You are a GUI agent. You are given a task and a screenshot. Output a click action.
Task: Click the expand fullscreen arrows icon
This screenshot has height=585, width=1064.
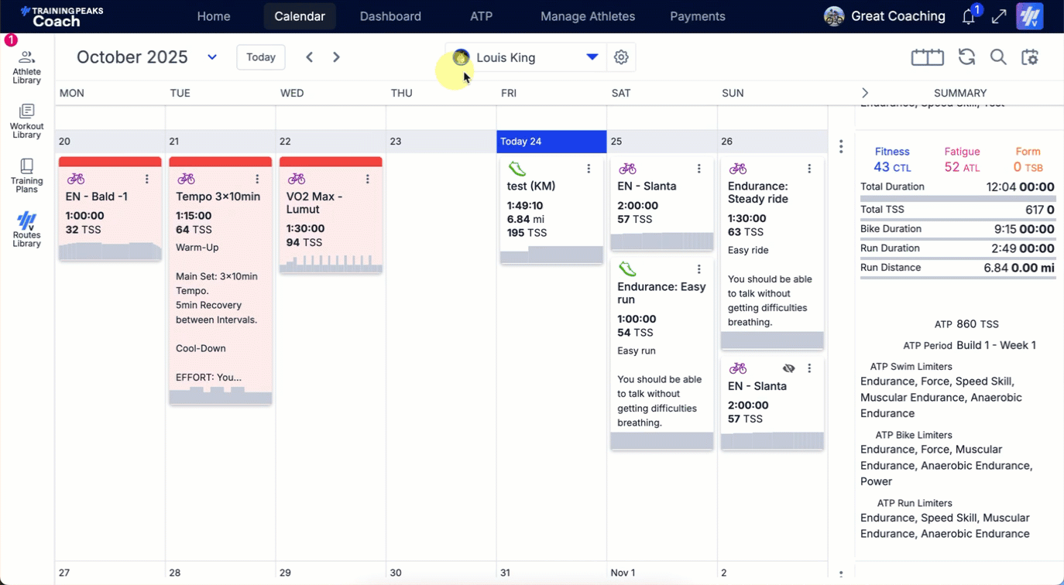click(999, 17)
